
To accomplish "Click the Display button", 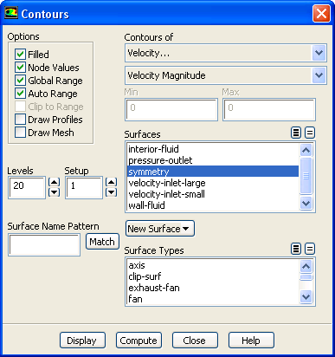I will coord(82,341).
